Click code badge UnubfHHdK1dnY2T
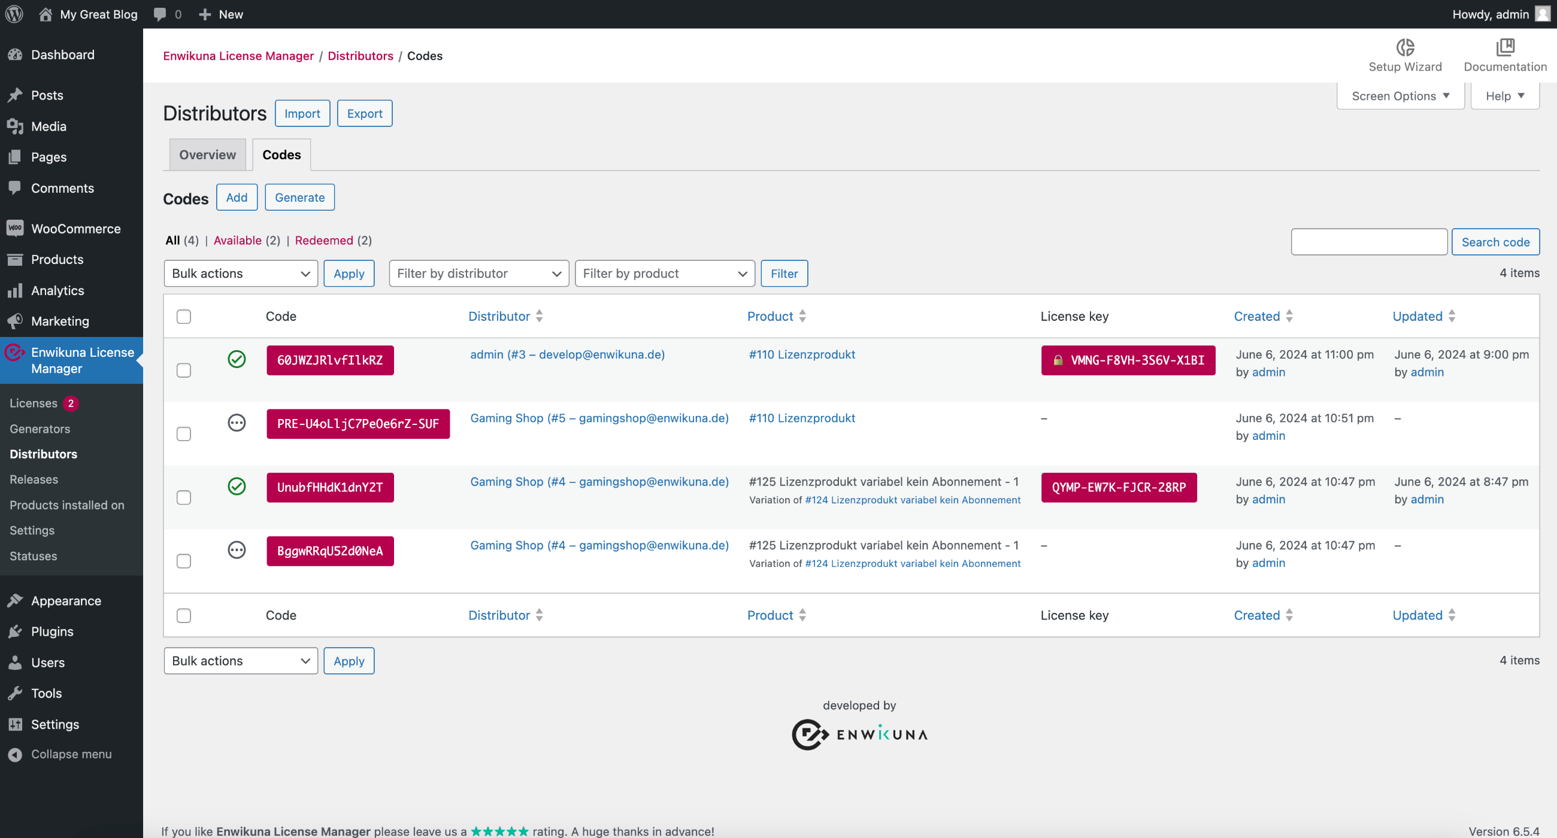Screen dimensions: 1557x838 (x=330, y=488)
